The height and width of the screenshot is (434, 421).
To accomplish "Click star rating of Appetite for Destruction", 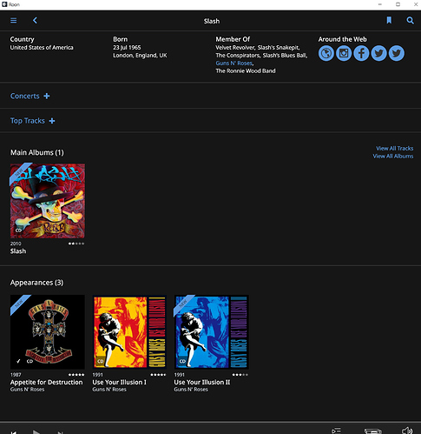I will click(x=76, y=375).
